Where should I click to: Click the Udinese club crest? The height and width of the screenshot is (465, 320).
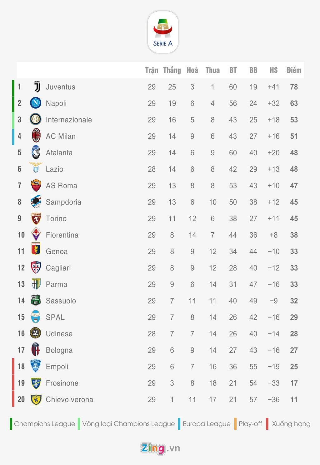click(x=35, y=333)
